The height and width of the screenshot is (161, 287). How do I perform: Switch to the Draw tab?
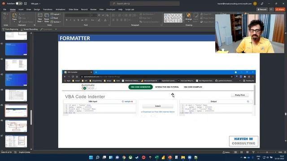(29, 9)
